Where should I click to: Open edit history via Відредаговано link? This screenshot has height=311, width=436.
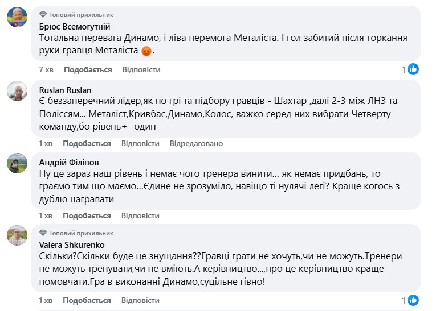196,143
